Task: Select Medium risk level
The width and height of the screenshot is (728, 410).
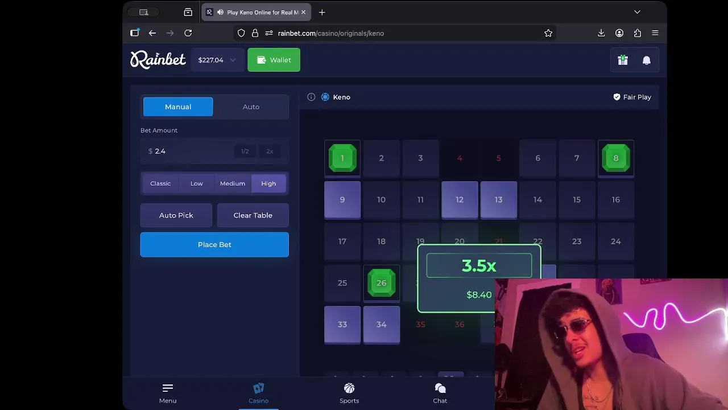Action: point(233,183)
